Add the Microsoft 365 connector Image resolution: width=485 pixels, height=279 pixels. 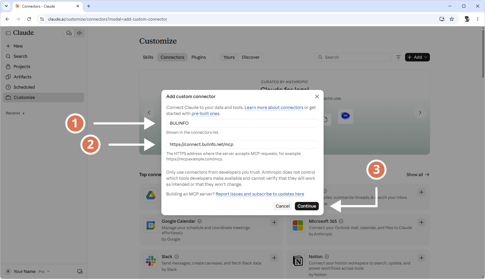pos(421,222)
